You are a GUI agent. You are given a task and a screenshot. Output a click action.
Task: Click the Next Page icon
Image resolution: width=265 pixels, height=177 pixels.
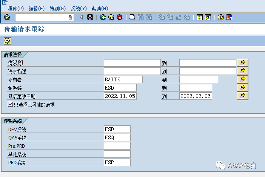179,17
